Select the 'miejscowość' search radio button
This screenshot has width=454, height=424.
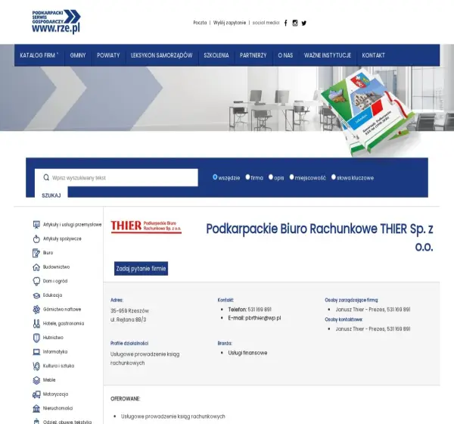[x=291, y=176]
